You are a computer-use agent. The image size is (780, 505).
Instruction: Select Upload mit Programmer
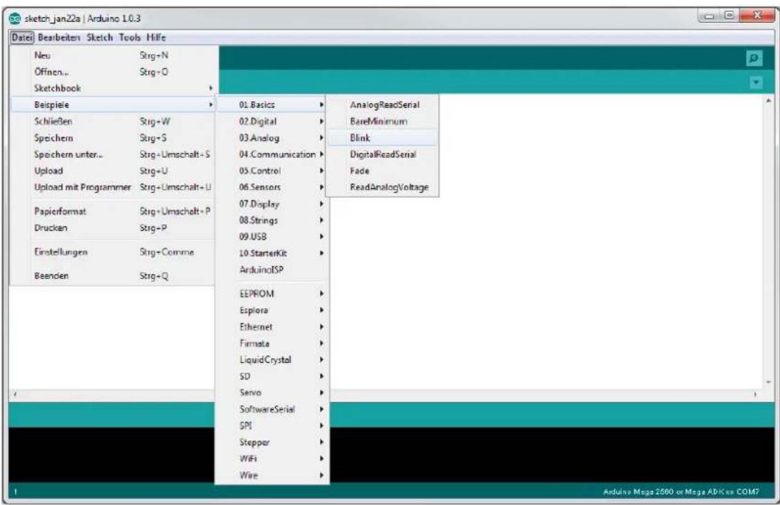(114, 187)
